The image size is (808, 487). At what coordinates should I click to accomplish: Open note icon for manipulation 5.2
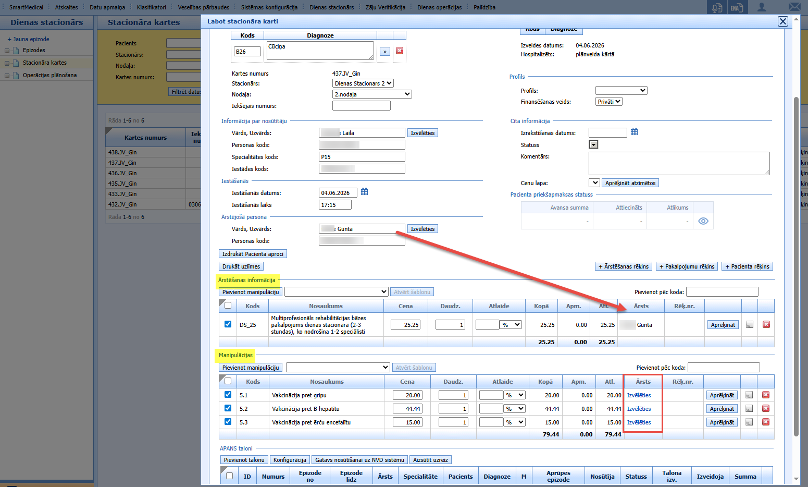pyautogui.click(x=749, y=409)
